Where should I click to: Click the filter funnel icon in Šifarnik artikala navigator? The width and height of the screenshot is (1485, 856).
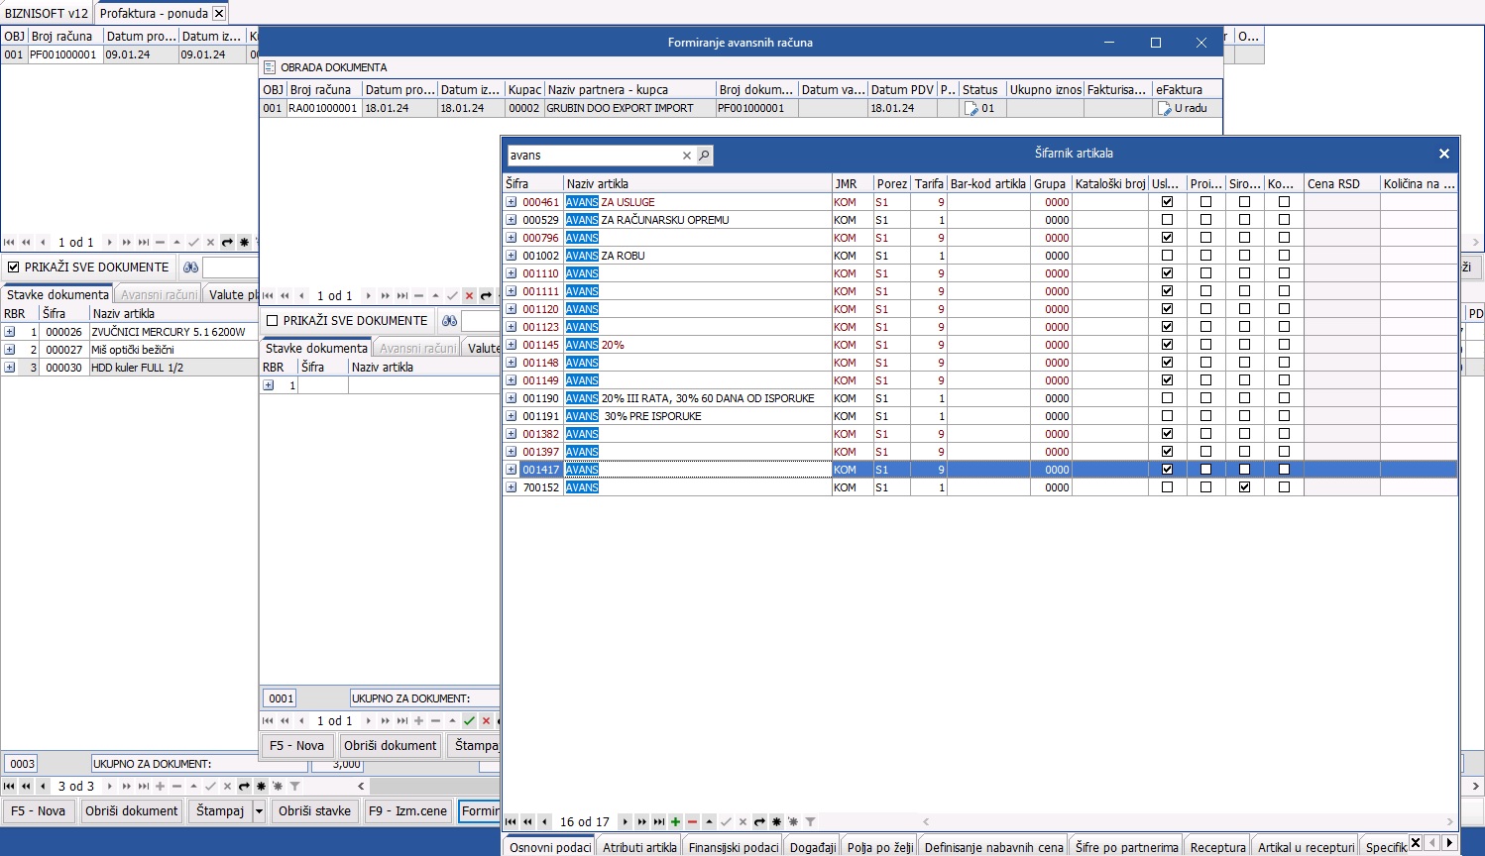click(810, 821)
